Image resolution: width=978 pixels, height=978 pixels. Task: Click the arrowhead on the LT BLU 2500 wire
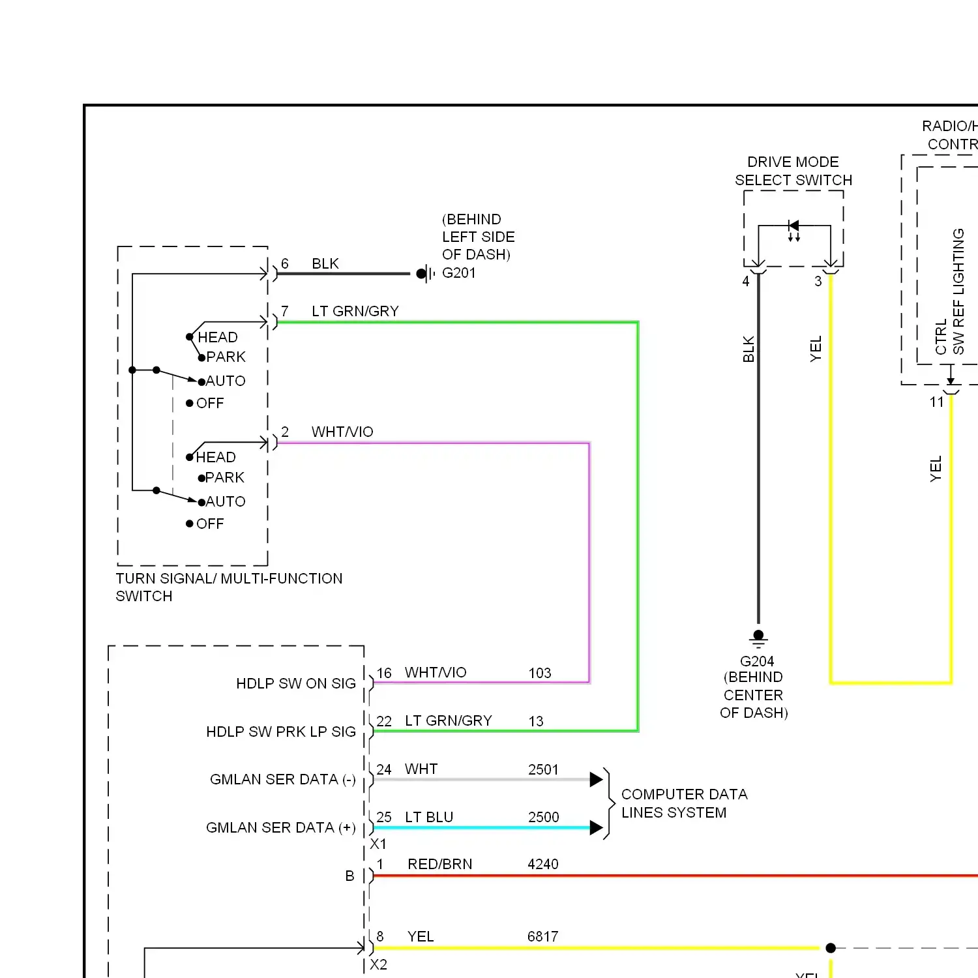point(596,828)
